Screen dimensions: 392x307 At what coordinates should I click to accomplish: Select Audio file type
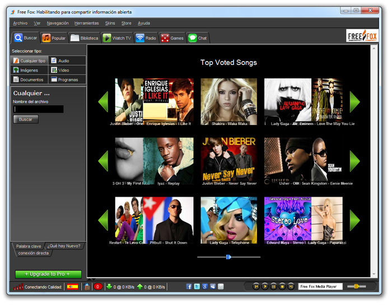tap(67, 61)
